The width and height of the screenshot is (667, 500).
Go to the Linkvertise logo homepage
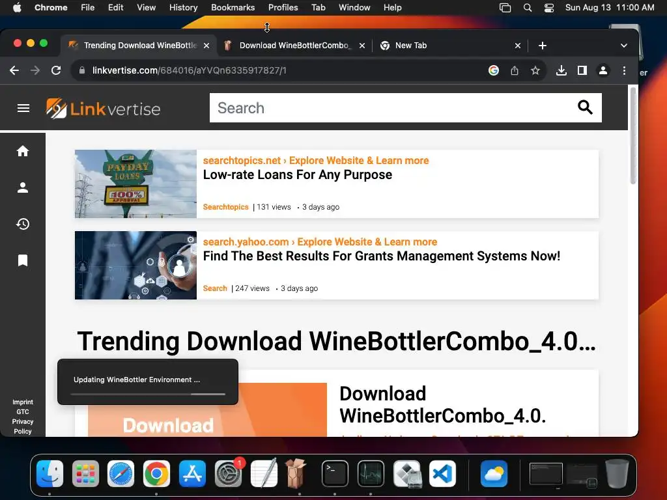pyautogui.click(x=103, y=109)
